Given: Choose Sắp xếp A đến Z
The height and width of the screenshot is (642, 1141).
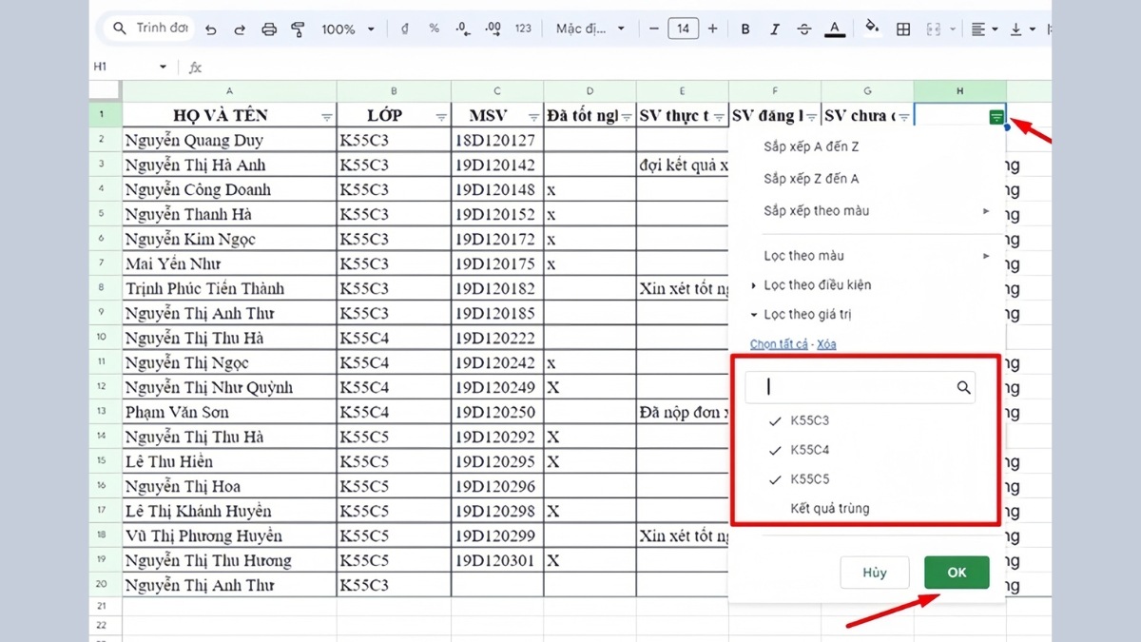Looking at the screenshot, I should 811,146.
